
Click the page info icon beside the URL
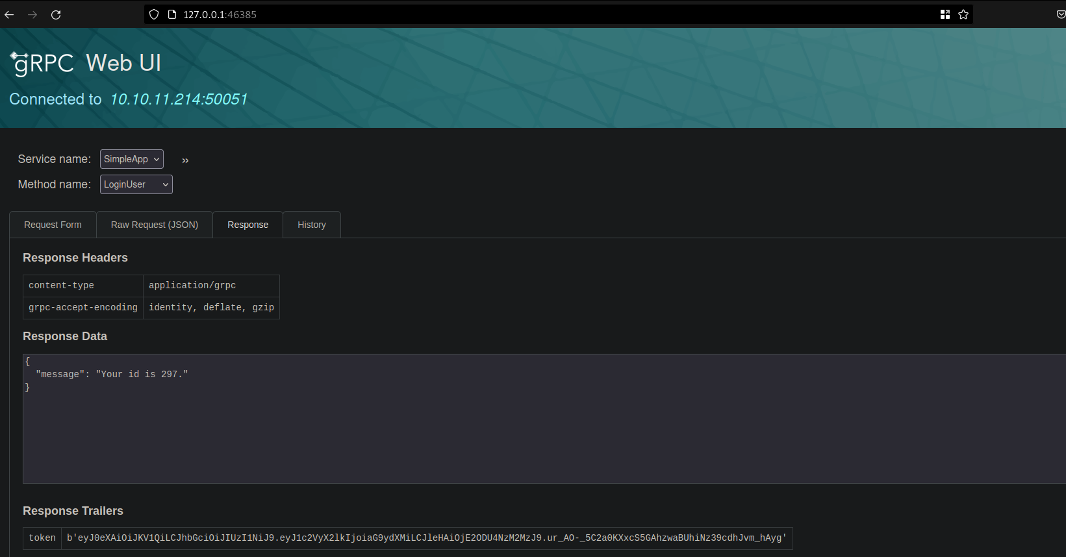172,14
